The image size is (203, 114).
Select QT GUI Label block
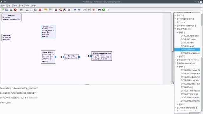point(187,46)
